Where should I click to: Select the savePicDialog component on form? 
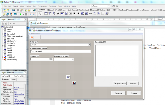[74, 83]
